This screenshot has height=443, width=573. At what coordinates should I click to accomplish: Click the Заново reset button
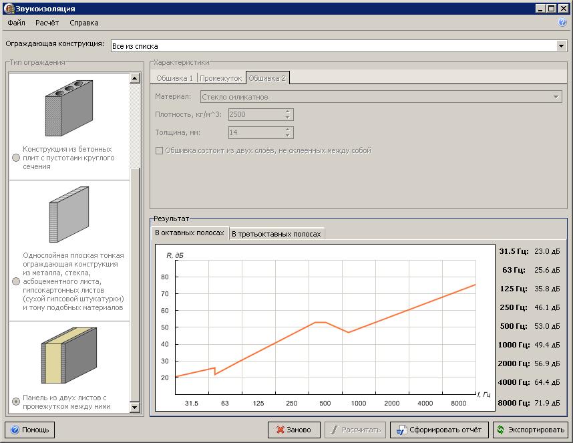(x=294, y=430)
